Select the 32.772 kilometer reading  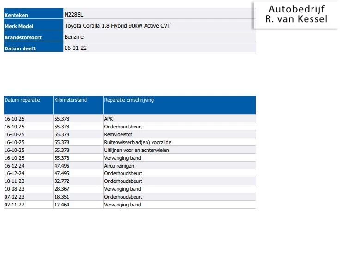61,181
